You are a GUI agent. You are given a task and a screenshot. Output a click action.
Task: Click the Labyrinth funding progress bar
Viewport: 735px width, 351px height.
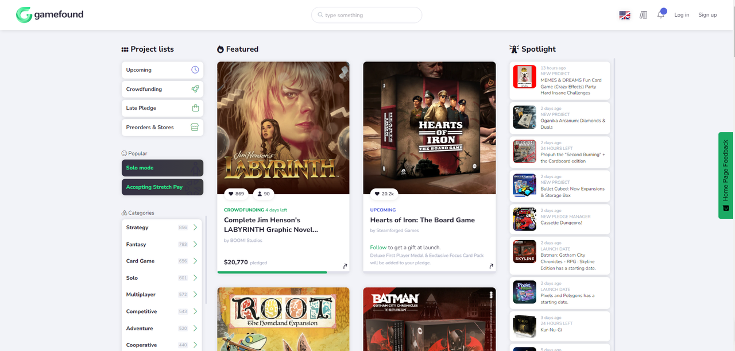(283, 272)
